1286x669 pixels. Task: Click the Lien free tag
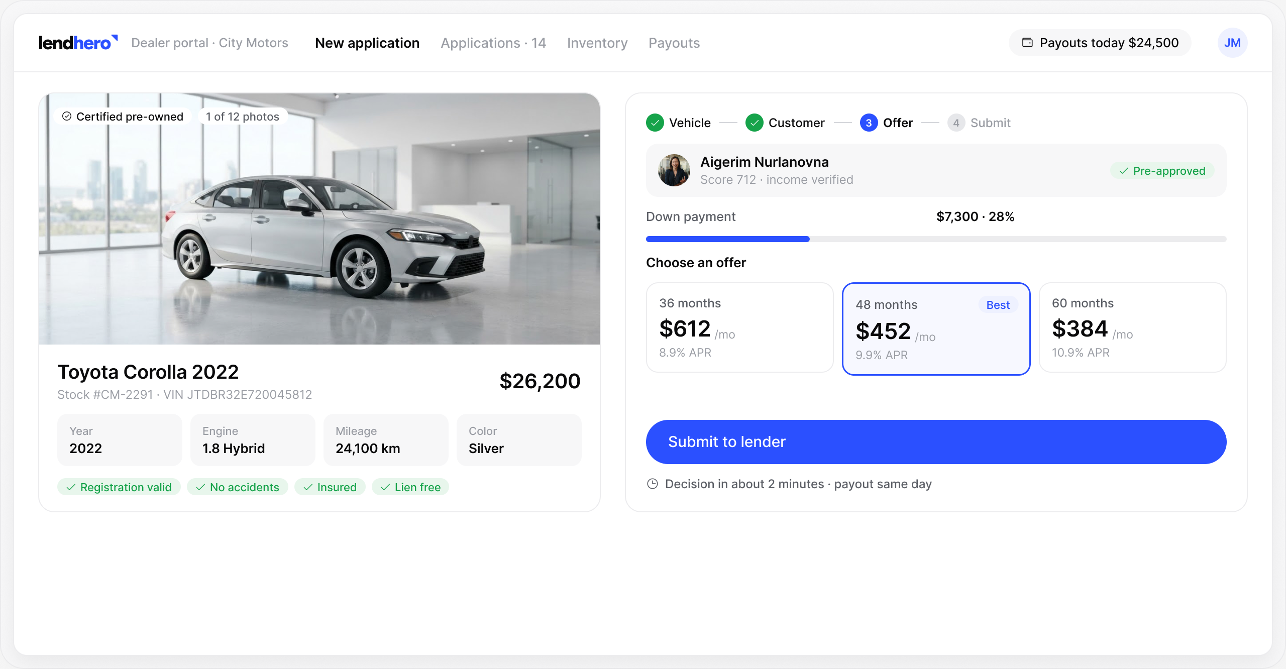(410, 487)
